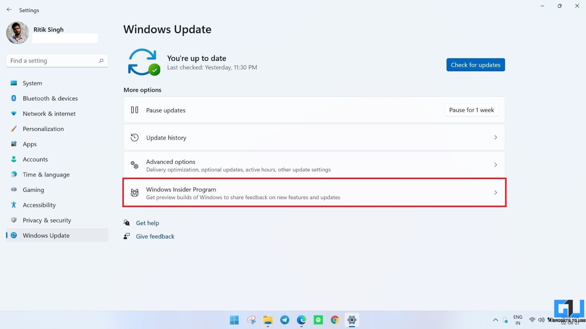Click the Advanced options gears icon
The width and height of the screenshot is (586, 329).
pyautogui.click(x=135, y=165)
